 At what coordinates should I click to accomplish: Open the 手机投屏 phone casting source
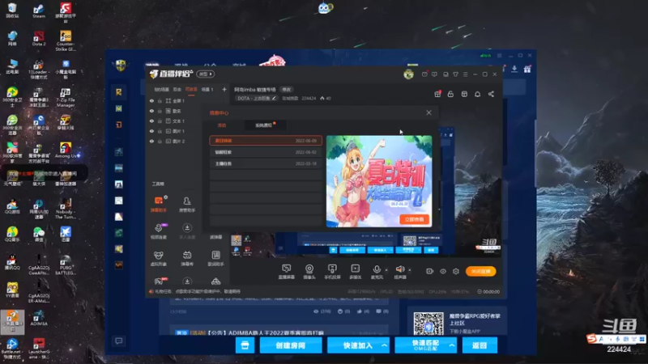click(x=332, y=272)
